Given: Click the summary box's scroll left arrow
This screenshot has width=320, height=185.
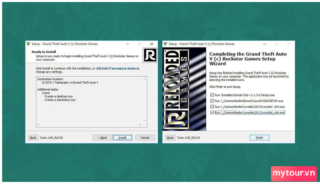Looking at the screenshot, I should coord(39,125).
